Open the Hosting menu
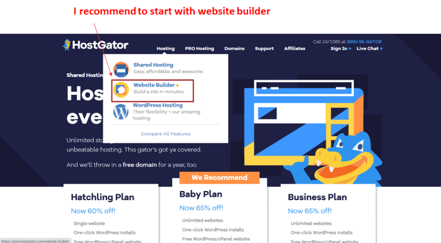This screenshot has width=441, height=243. (x=166, y=49)
